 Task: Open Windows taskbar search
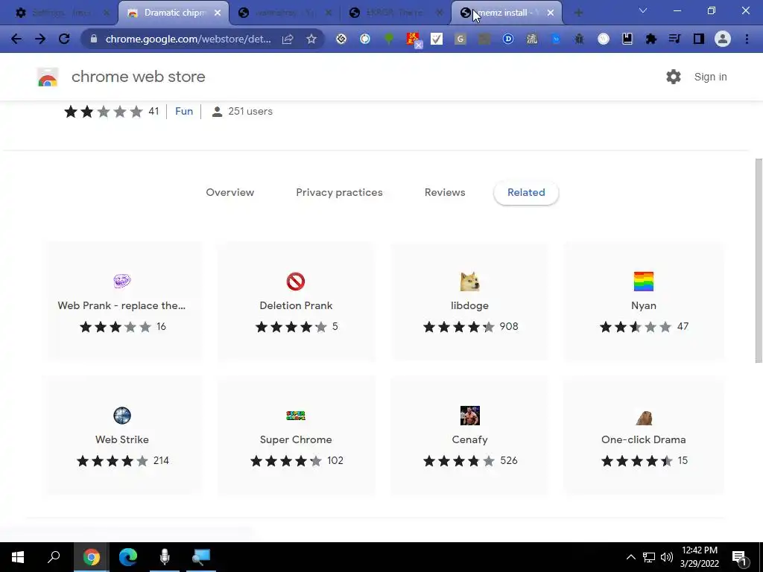[54, 557]
